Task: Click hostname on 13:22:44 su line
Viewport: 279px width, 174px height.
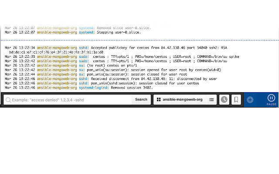Action: click(x=57, y=74)
